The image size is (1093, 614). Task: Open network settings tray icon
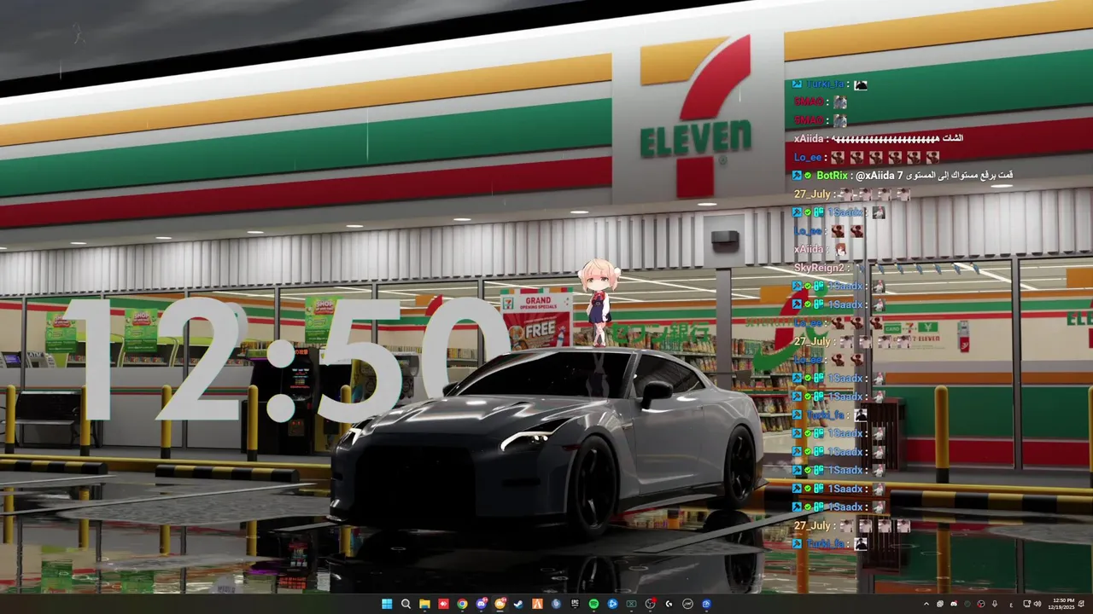[1027, 604]
